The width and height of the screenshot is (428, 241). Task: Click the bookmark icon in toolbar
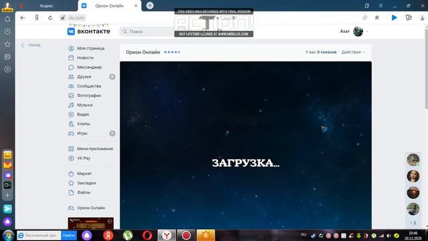coord(377,18)
